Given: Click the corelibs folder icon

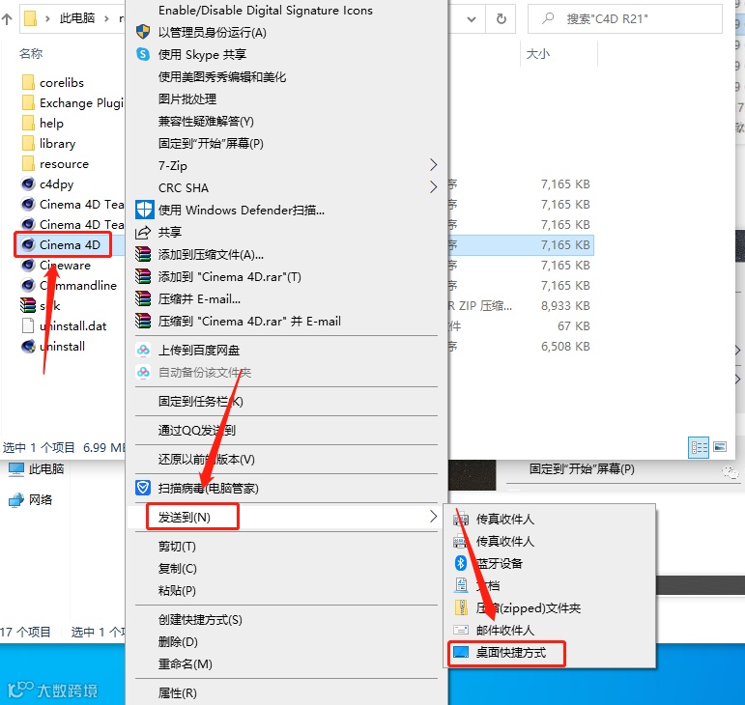Looking at the screenshot, I should [x=29, y=82].
